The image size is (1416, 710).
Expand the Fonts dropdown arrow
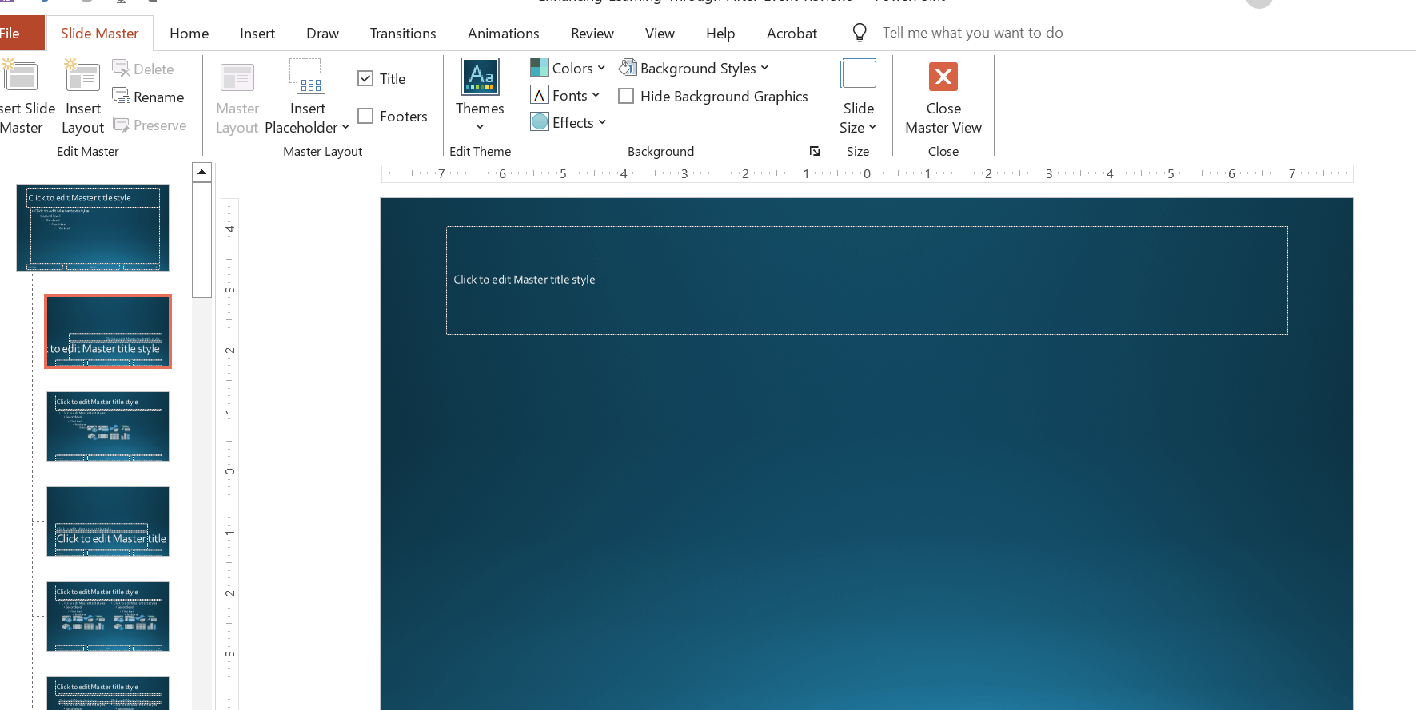click(596, 95)
